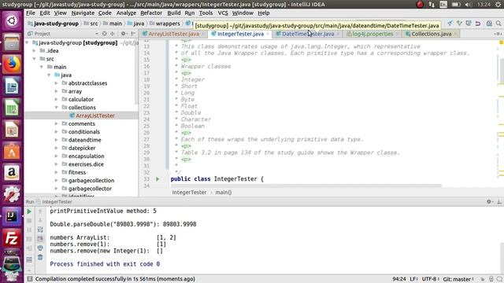This screenshot has height=283, width=504.
Task: Click the editor horizontal scrollbar
Action: pos(306,186)
